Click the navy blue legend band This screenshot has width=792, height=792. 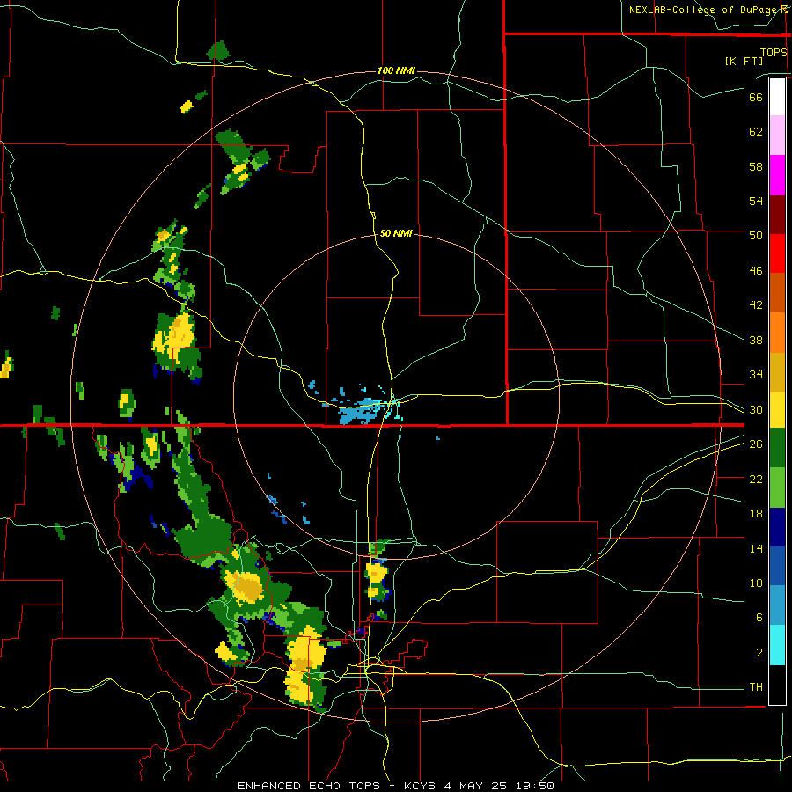pyautogui.click(x=777, y=527)
